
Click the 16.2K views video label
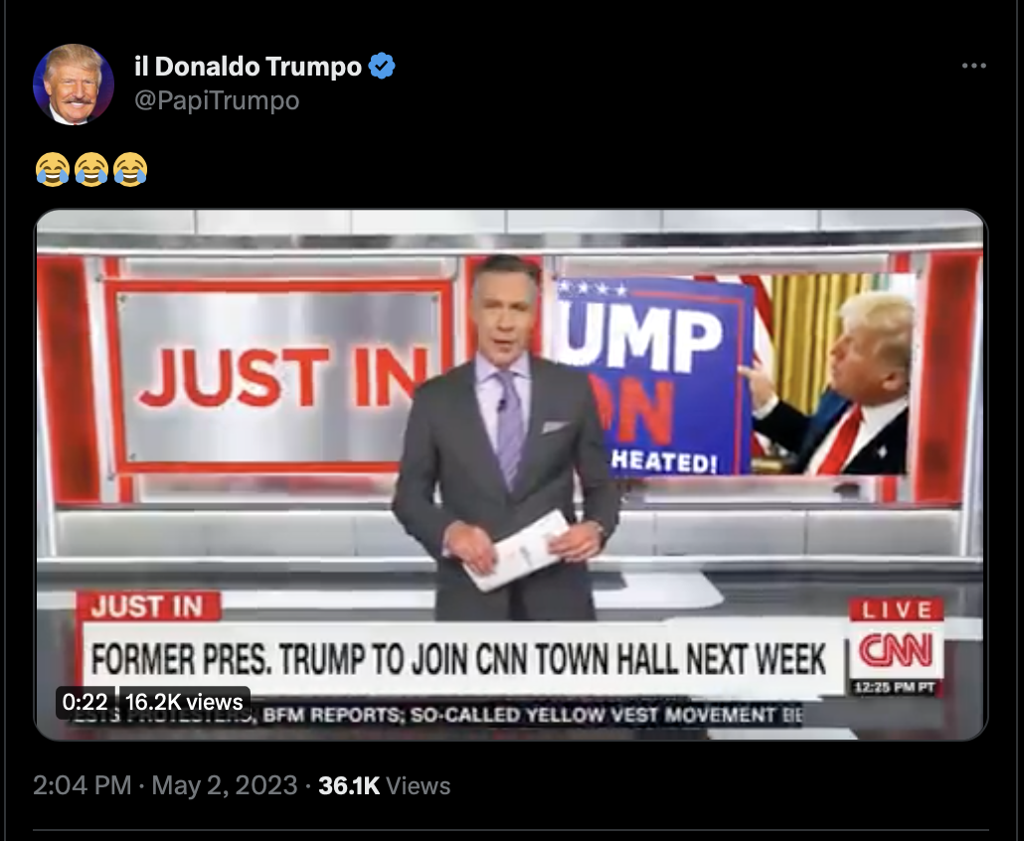(184, 702)
